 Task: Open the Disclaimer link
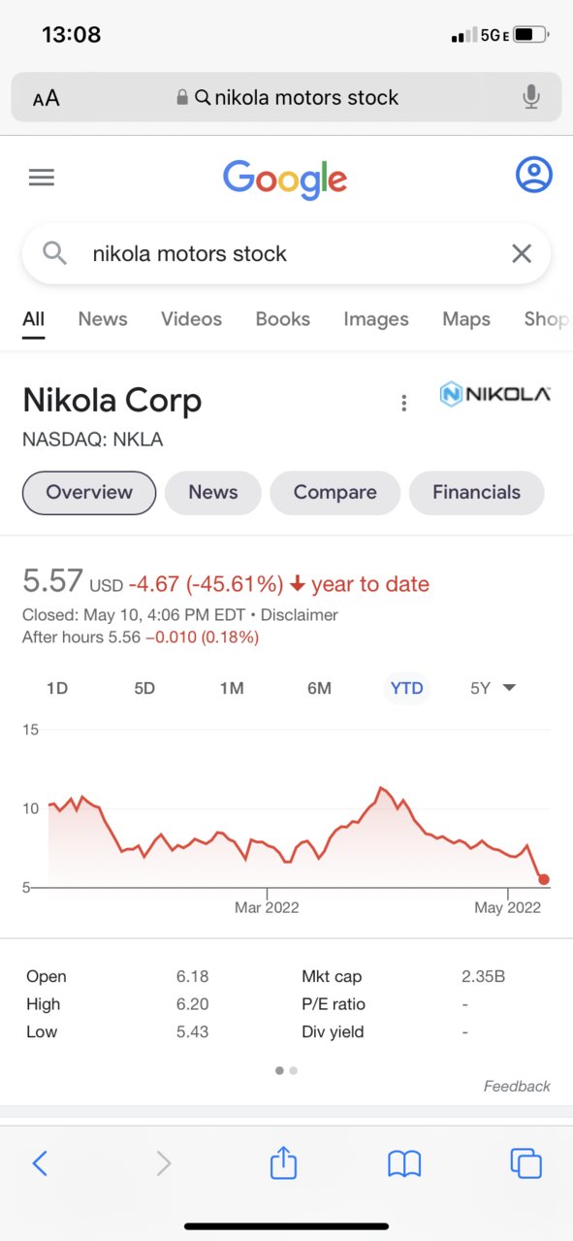(x=300, y=615)
